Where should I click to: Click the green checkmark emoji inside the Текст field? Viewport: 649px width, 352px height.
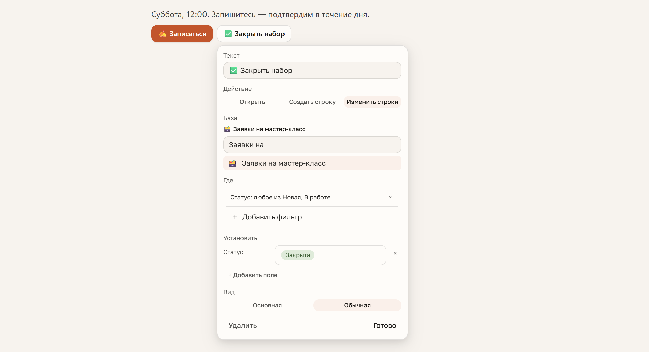coord(233,70)
